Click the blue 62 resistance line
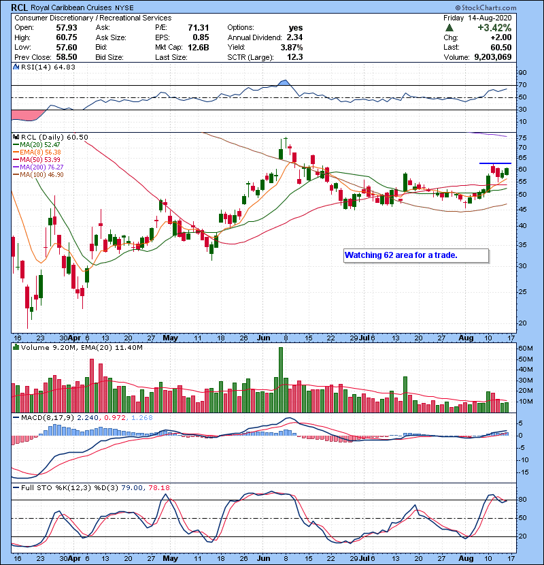The width and height of the screenshot is (544, 565). 495,163
